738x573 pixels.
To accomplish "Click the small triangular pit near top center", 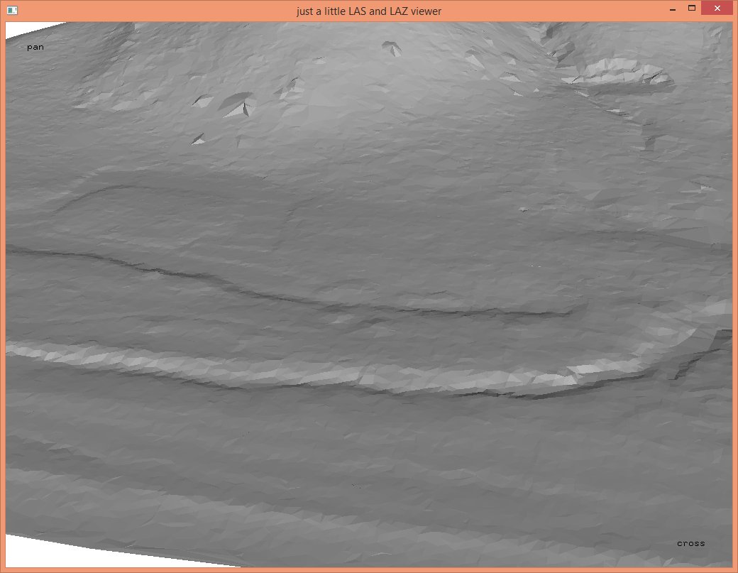I will point(391,48).
